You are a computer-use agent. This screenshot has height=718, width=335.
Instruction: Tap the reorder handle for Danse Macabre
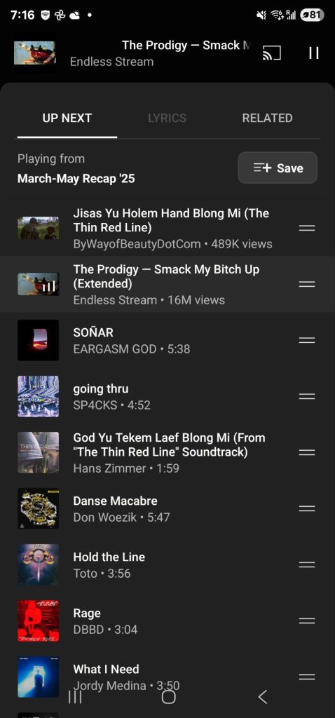pos(307,508)
